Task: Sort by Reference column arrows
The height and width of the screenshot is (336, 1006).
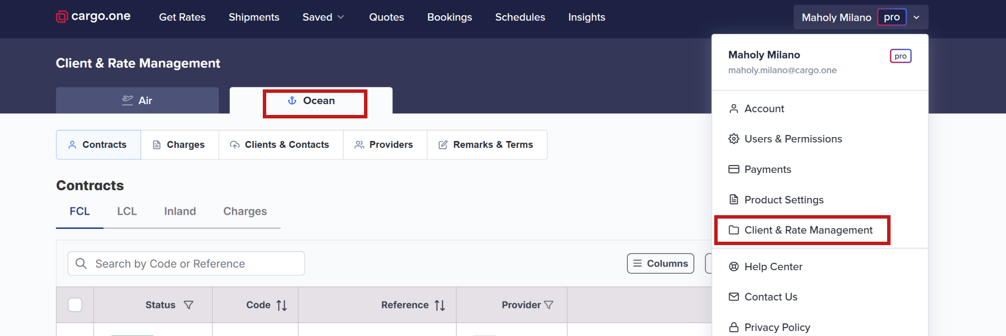Action: (440, 306)
